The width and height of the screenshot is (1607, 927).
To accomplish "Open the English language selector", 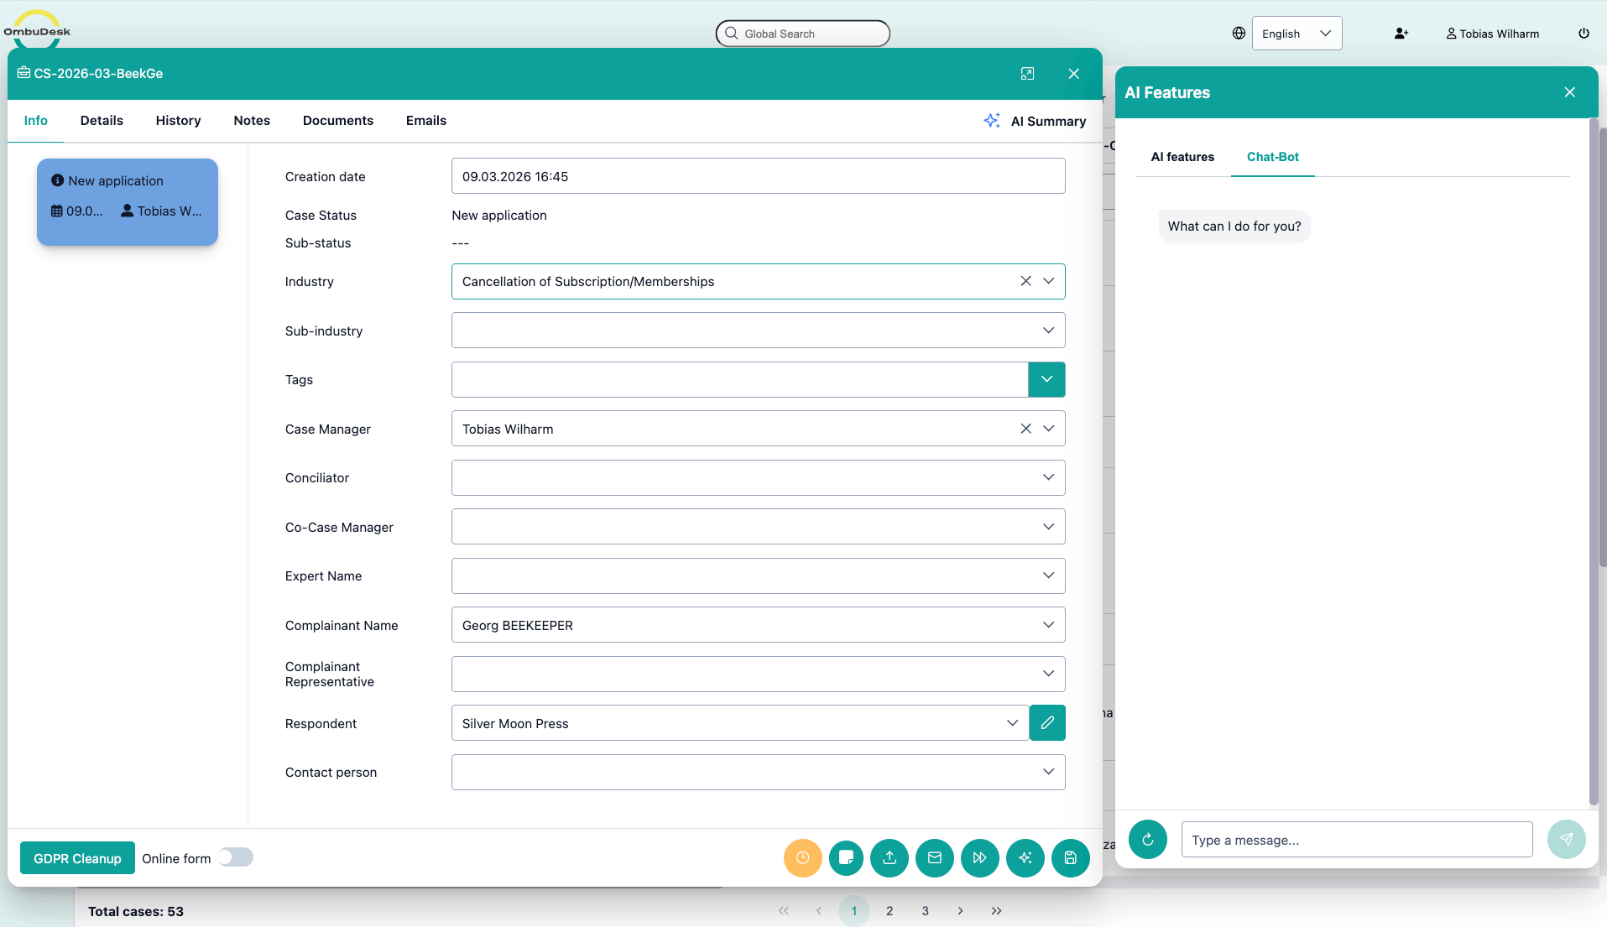I will point(1297,34).
